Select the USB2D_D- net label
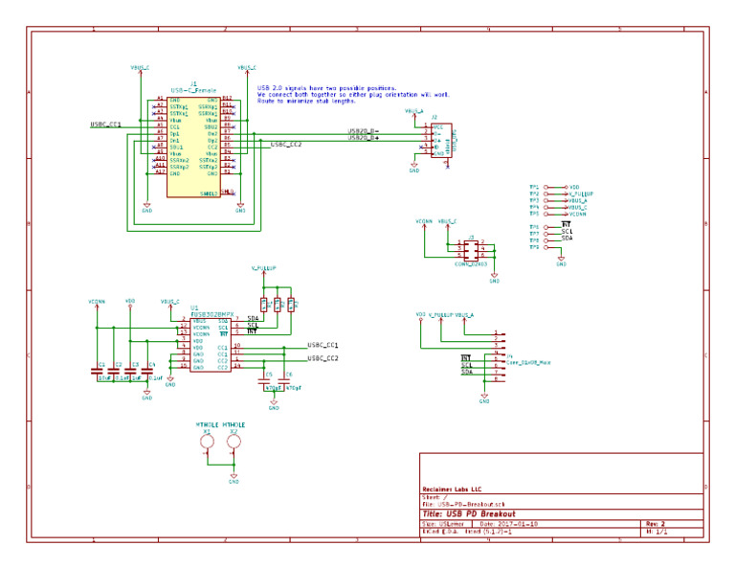Image resolution: width=735 pixels, height=569 pixels. point(364,131)
